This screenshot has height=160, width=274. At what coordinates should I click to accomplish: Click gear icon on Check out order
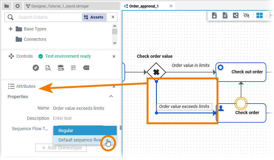(221, 67)
